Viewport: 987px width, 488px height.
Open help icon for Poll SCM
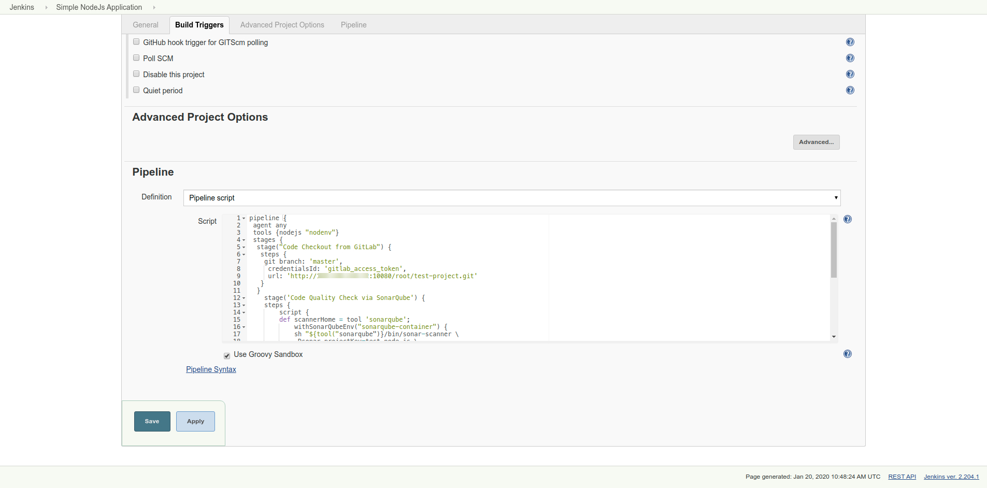click(850, 59)
